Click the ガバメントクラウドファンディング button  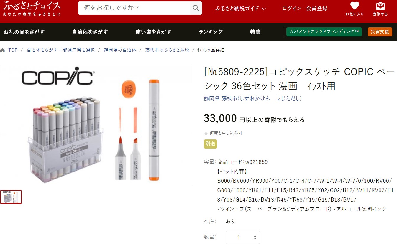click(x=324, y=32)
